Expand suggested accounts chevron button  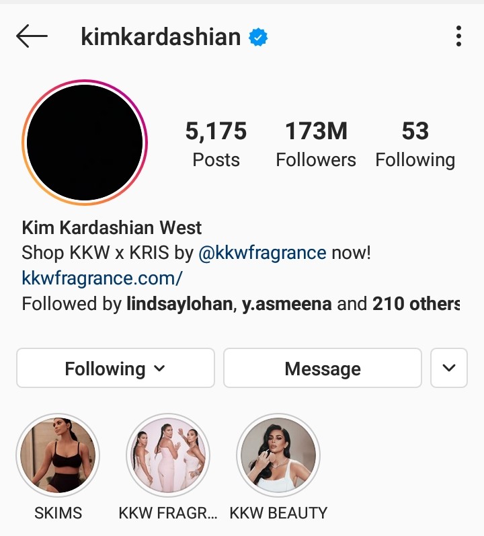[449, 368]
